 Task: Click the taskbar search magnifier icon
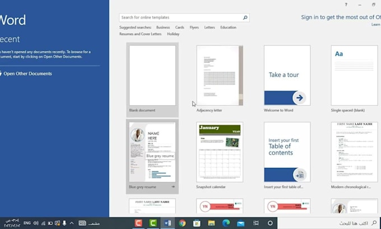[374, 223]
